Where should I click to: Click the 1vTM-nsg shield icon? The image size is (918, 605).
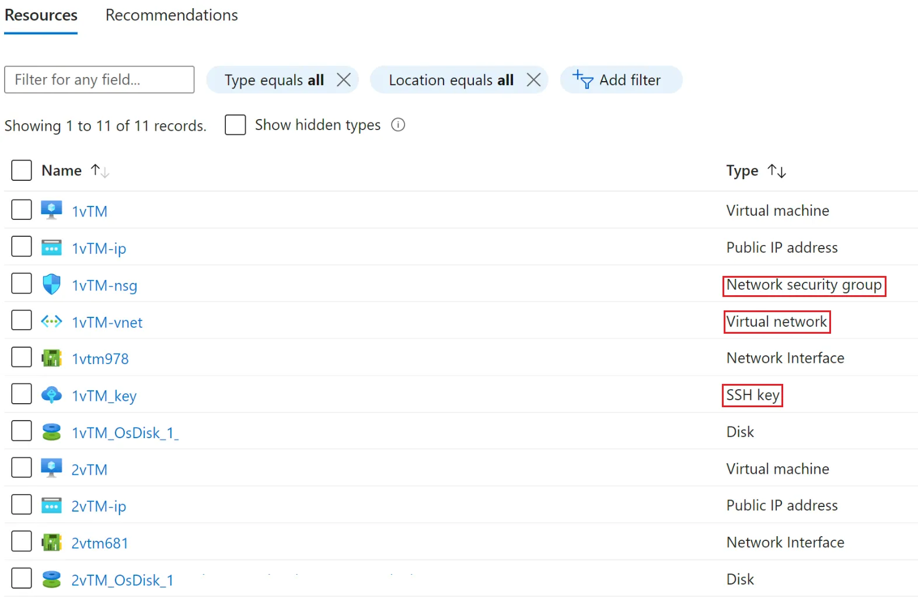click(x=51, y=284)
